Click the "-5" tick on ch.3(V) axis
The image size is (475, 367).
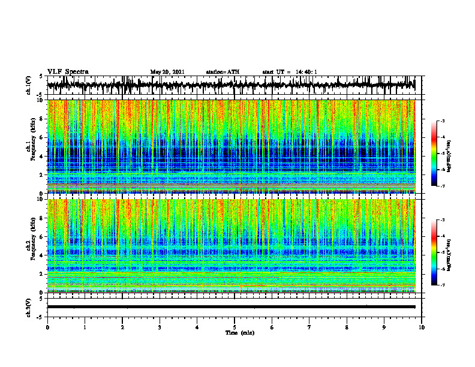pyautogui.click(x=40, y=317)
